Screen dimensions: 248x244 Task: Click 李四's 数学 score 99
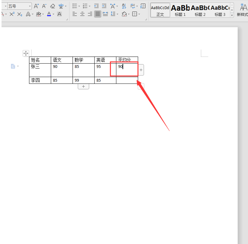(x=84, y=80)
